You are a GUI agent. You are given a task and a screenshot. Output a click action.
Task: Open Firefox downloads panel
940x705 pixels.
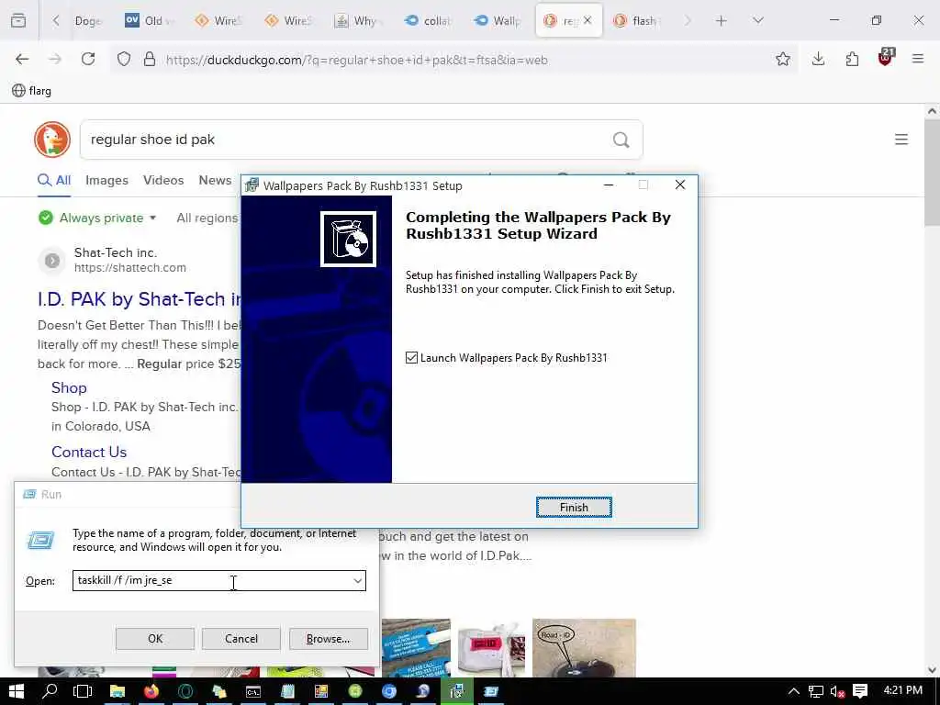[818, 59]
